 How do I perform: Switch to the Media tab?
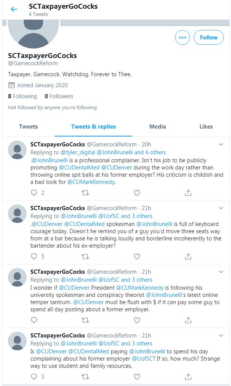click(x=157, y=127)
